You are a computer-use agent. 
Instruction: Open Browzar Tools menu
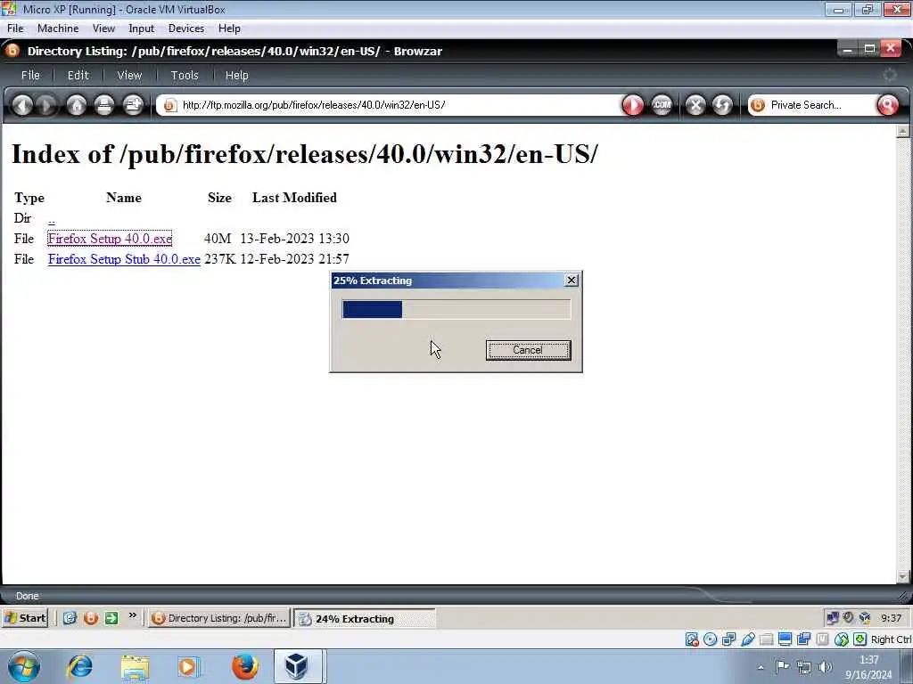pyautogui.click(x=185, y=76)
